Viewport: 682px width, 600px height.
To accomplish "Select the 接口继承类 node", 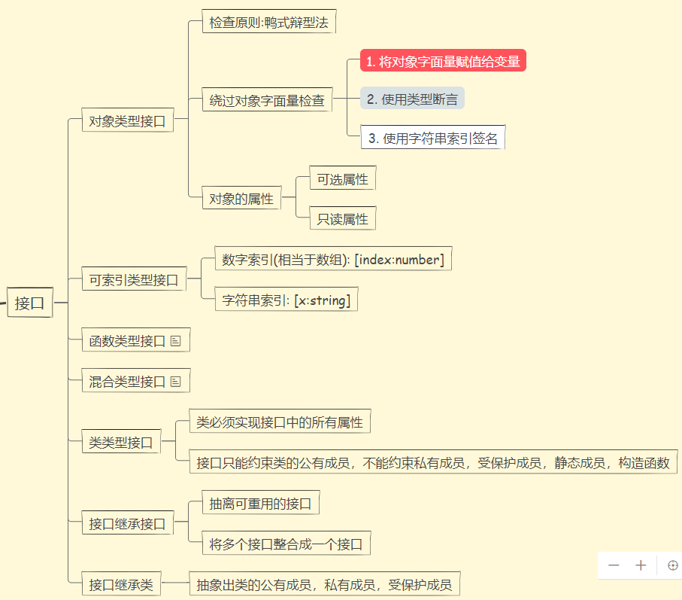I will 121,583.
